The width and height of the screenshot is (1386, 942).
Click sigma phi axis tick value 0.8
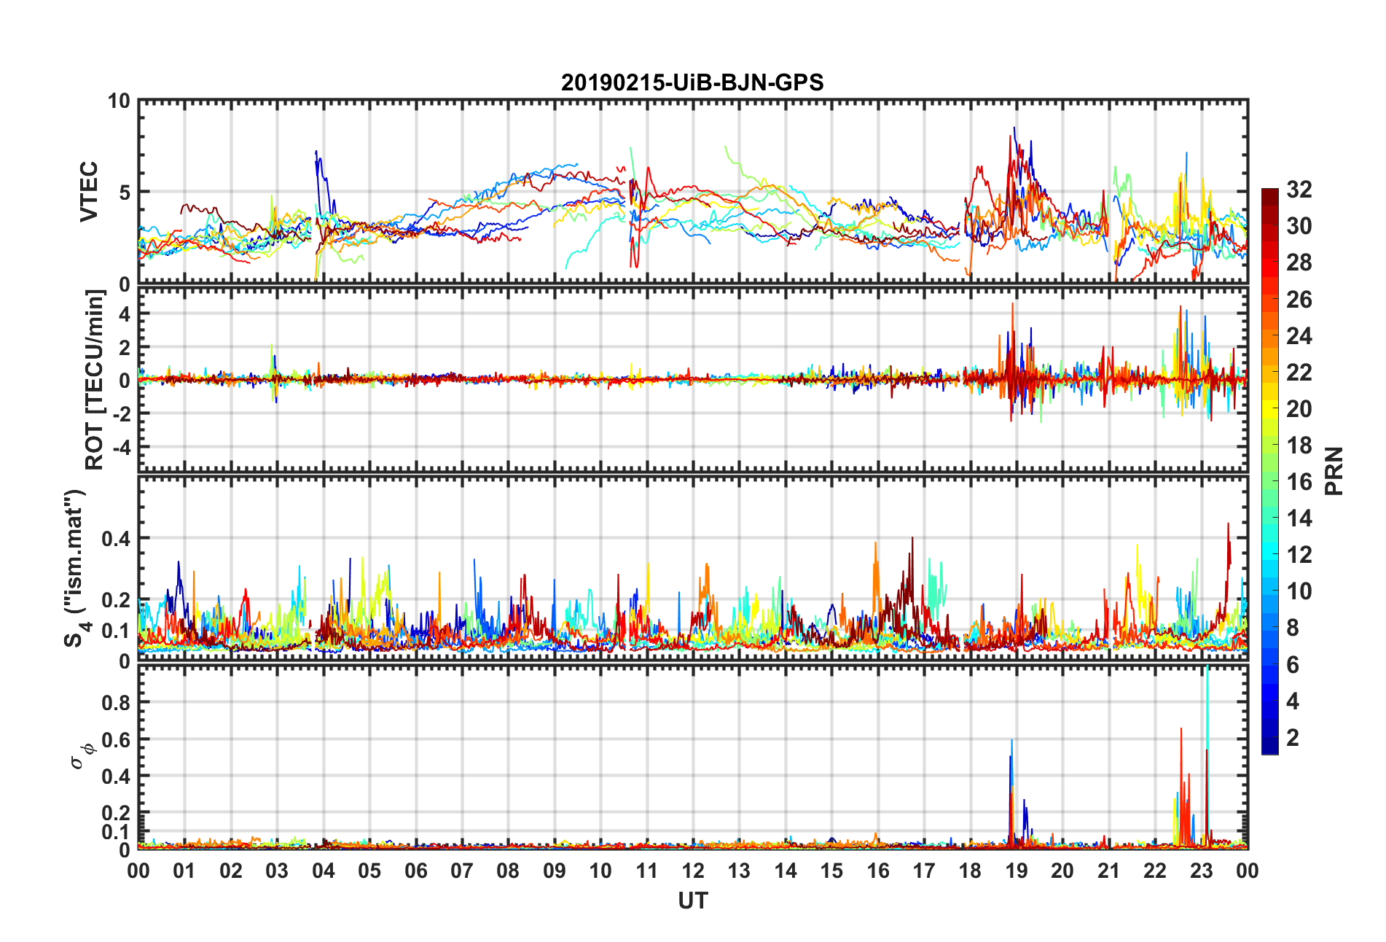click(117, 703)
